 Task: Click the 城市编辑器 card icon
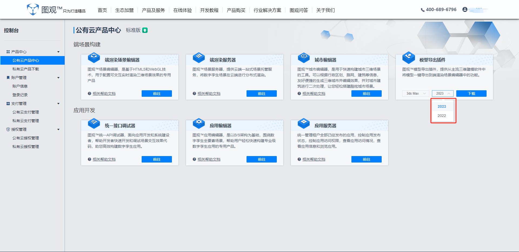tap(304, 57)
